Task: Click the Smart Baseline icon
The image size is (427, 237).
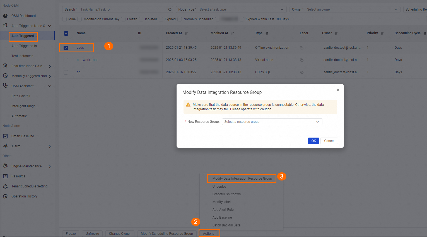Action: 5,136
